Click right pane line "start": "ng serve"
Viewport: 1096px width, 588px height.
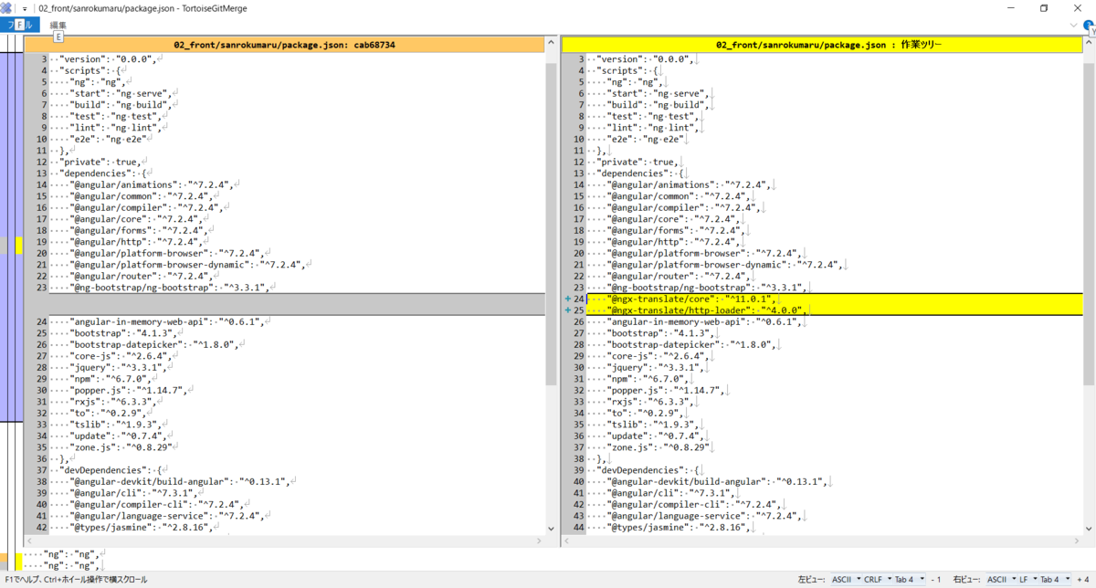point(659,93)
